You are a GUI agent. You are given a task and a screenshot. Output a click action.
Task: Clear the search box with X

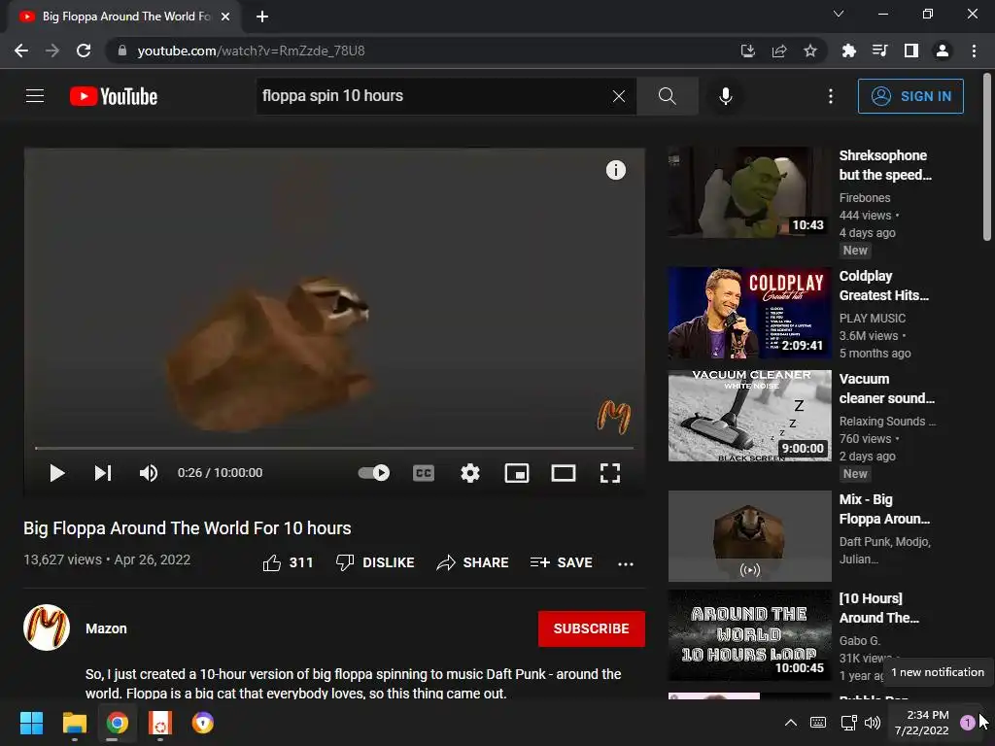(x=619, y=96)
